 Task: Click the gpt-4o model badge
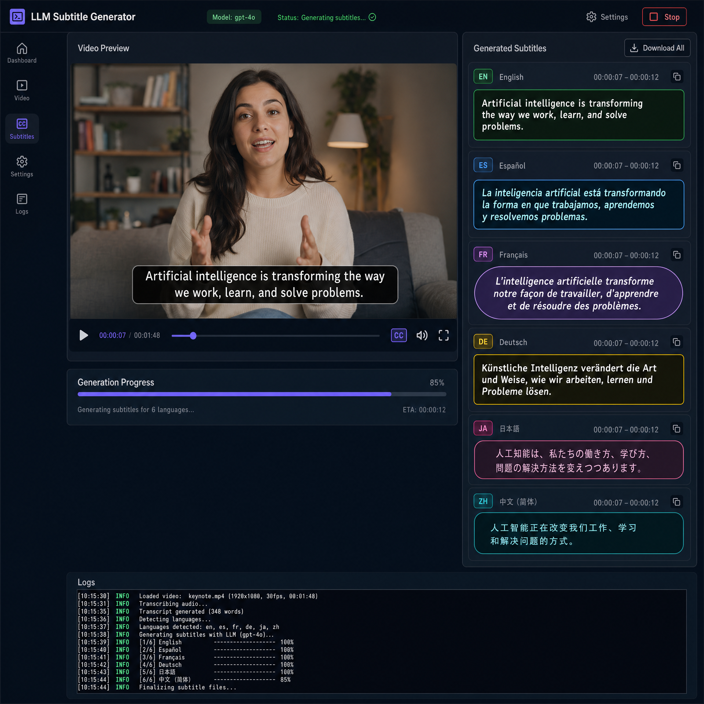coord(234,17)
